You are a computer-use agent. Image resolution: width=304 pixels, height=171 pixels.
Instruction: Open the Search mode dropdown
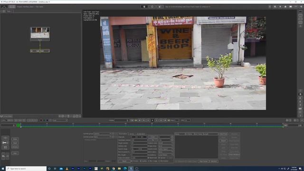(x=166, y=149)
